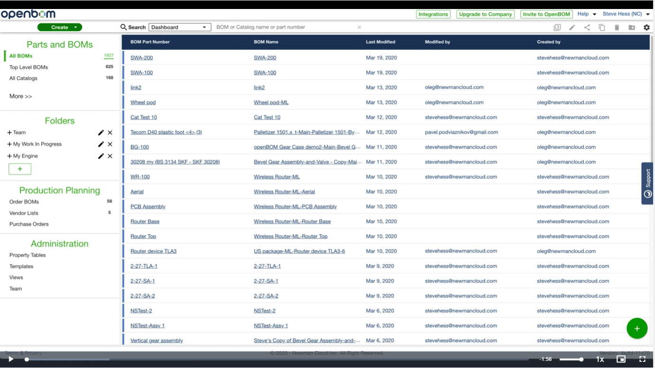Delete My Work In Progress folder X

(110, 144)
